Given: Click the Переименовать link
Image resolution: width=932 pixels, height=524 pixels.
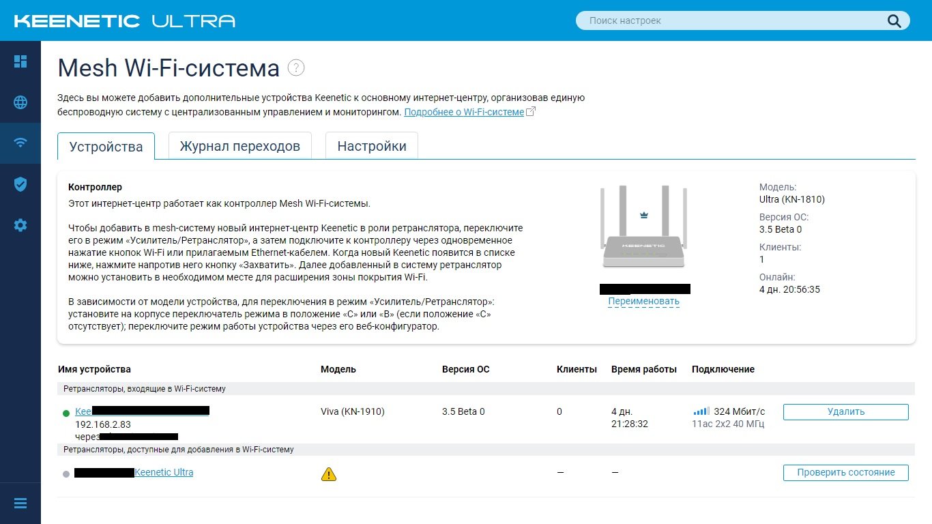Looking at the screenshot, I should pos(644,301).
